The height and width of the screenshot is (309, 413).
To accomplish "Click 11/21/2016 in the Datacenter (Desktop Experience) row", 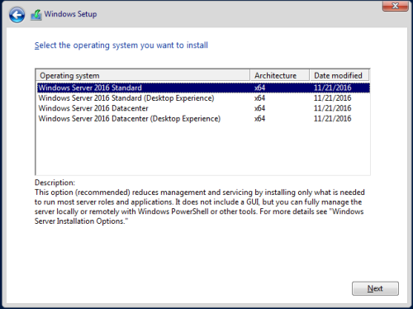I will tap(333, 119).
